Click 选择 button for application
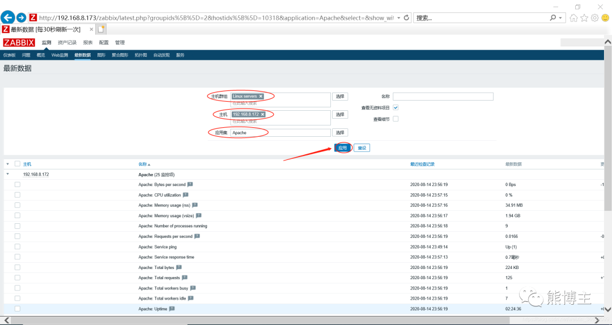This screenshot has height=325, width=612. coord(340,133)
